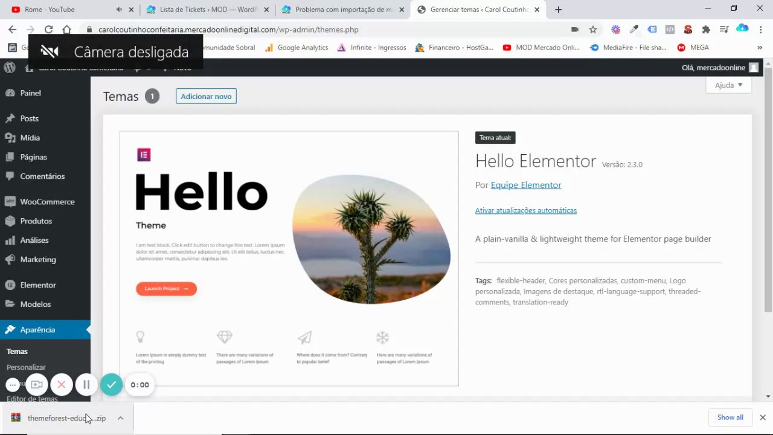773x435 pixels.
Task: Click the Marketing megaphone icon
Action: 10,260
